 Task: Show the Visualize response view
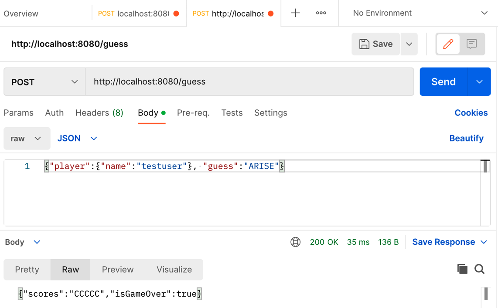pos(174,269)
